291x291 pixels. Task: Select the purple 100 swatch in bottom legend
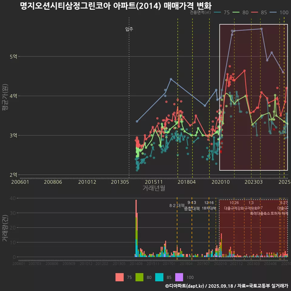[x=179, y=277]
